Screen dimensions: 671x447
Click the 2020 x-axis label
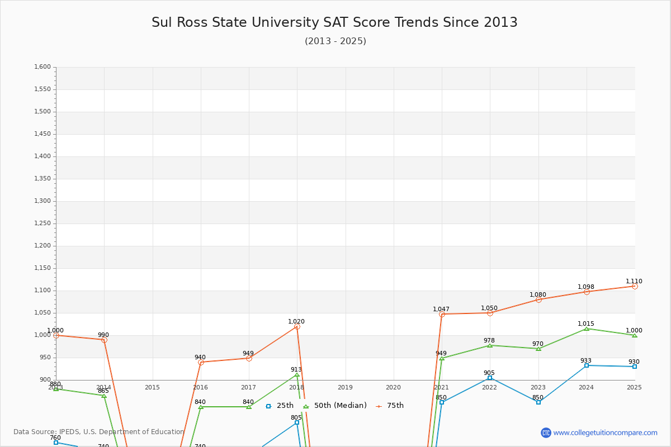[393, 387]
